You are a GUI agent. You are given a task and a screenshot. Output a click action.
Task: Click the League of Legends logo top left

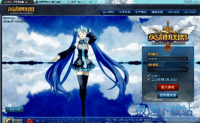click(x=21, y=10)
